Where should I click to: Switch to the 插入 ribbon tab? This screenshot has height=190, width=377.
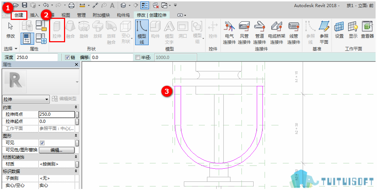(34, 15)
